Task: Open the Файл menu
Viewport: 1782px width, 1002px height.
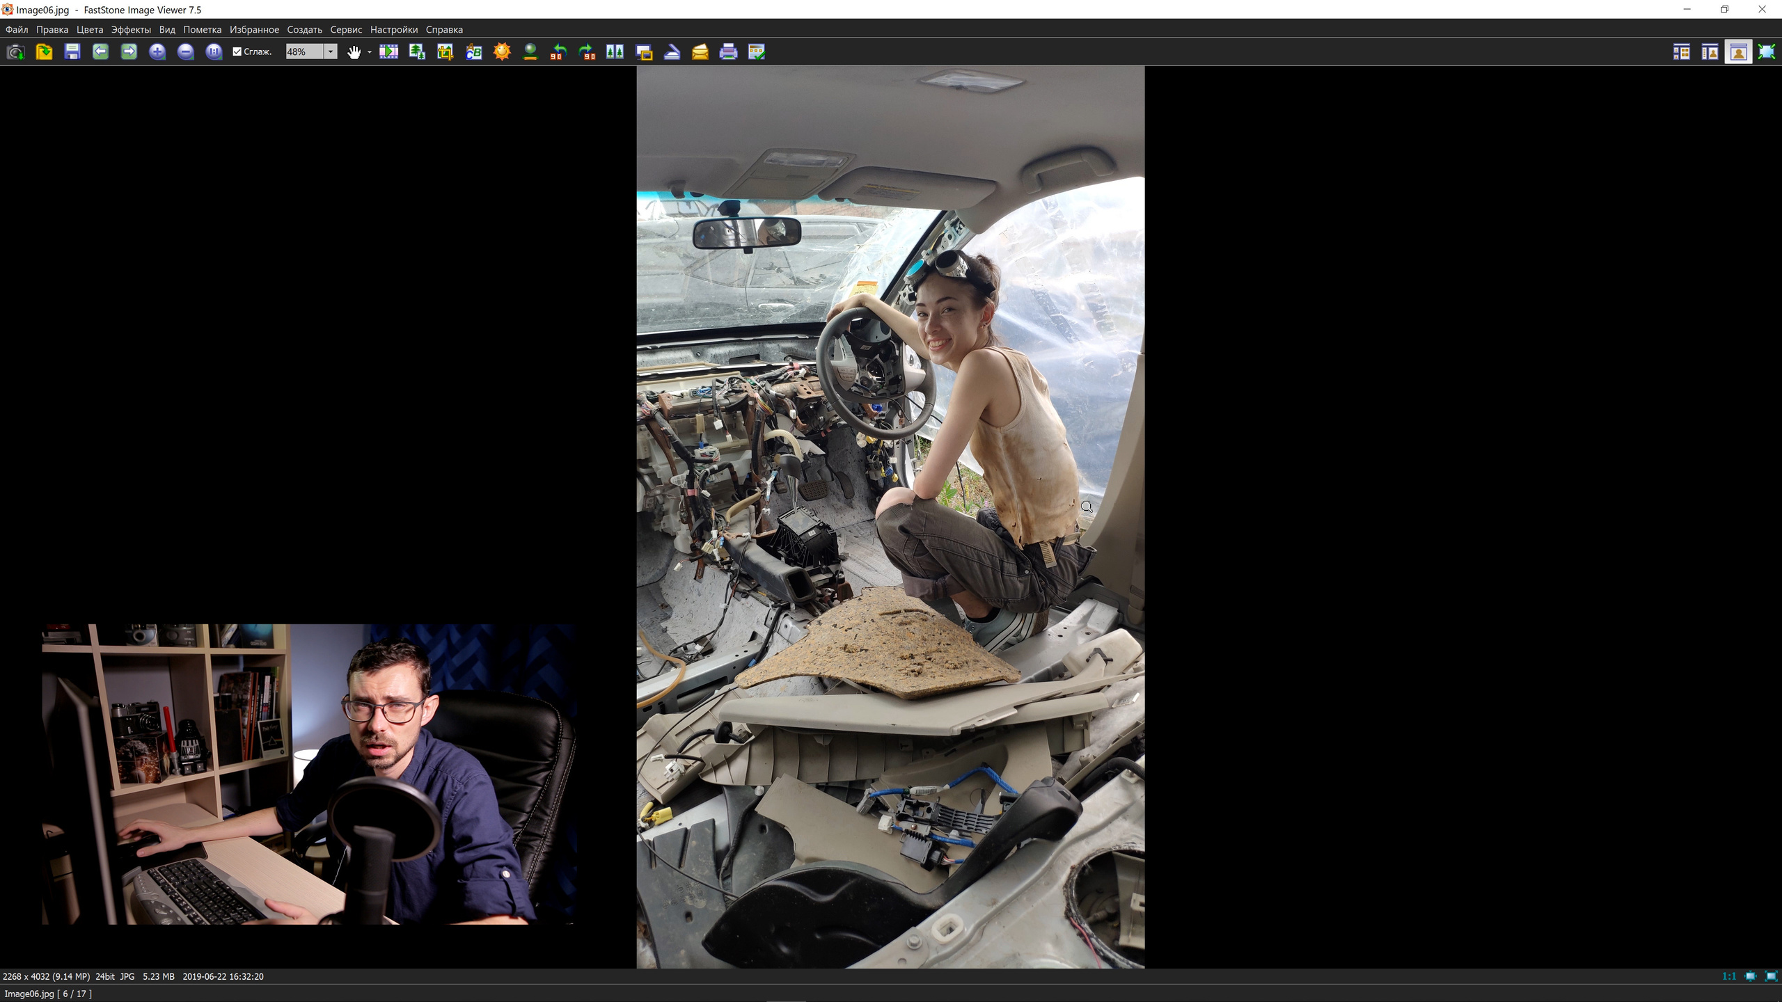Action: click(x=17, y=30)
